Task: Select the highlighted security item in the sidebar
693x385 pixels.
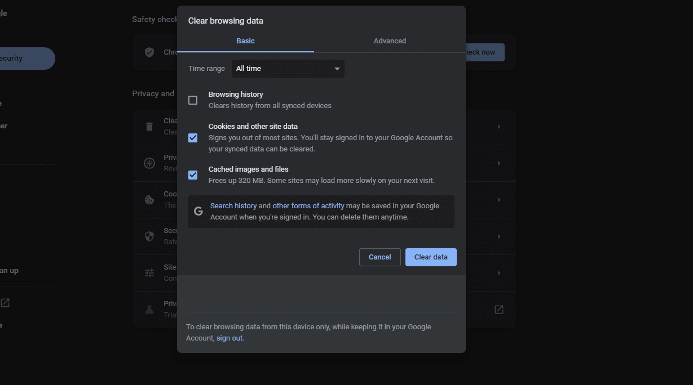Action: [27, 59]
